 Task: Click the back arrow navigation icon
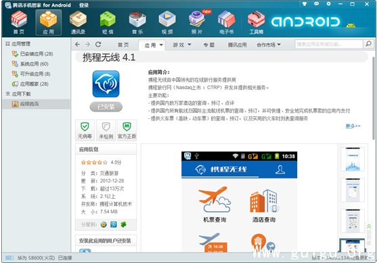(77, 45)
